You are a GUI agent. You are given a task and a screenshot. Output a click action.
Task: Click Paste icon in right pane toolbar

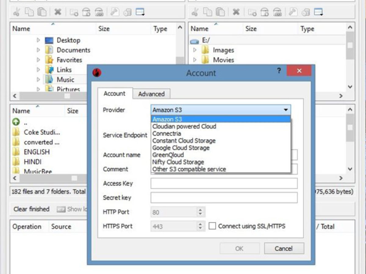220,12
